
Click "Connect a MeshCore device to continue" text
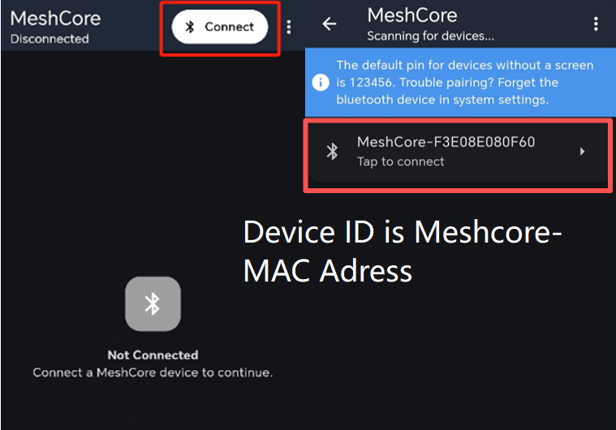point(153,372)
